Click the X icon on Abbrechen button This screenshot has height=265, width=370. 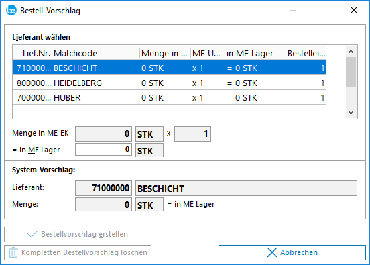[272, 252]
